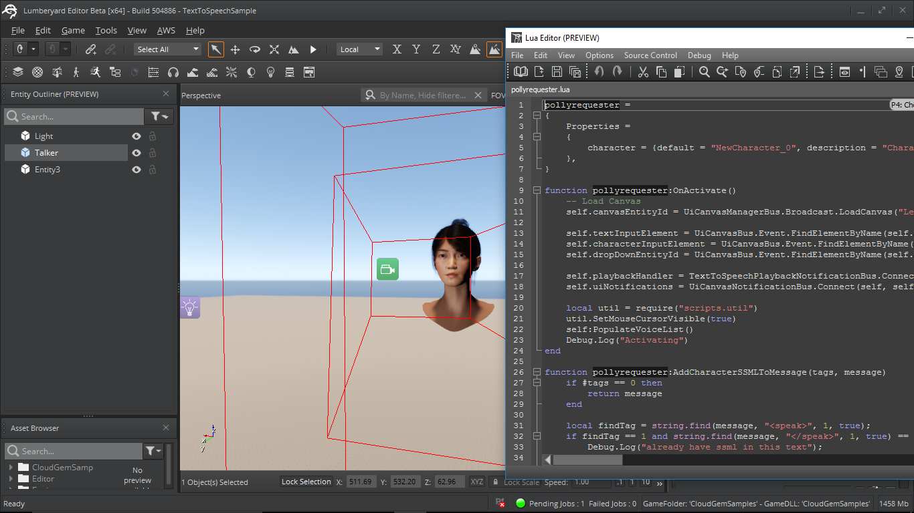Viewport: 914px width, 513px height.
Task: Click Save icon in Lua Editor toolbar
Action: pos(557,71)
